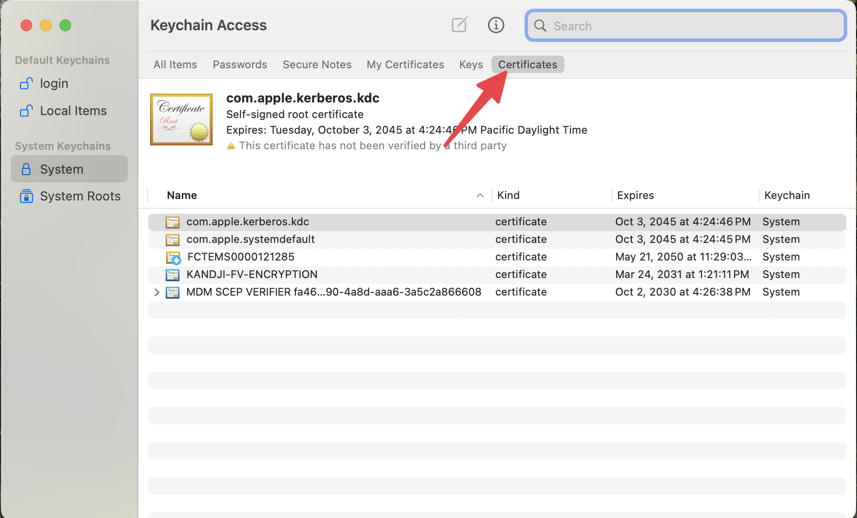Viewport: 857px width, 518px height.
Task: Switch to the All Items tab
Action: pos(175,64)
